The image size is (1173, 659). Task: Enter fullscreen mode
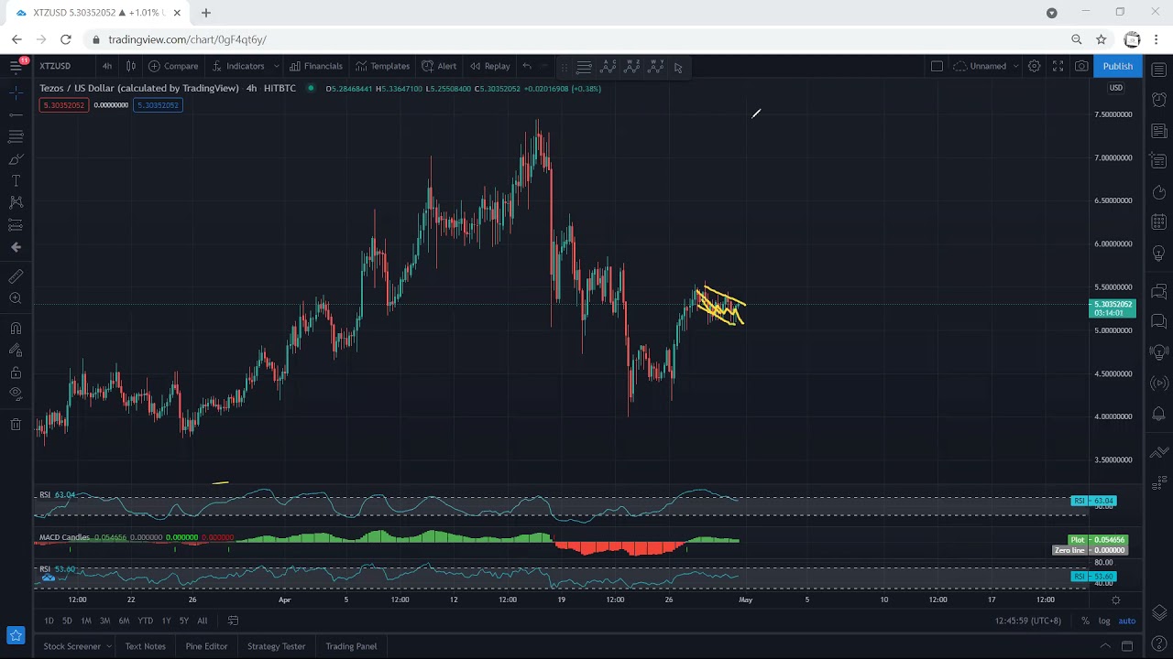1058,66
